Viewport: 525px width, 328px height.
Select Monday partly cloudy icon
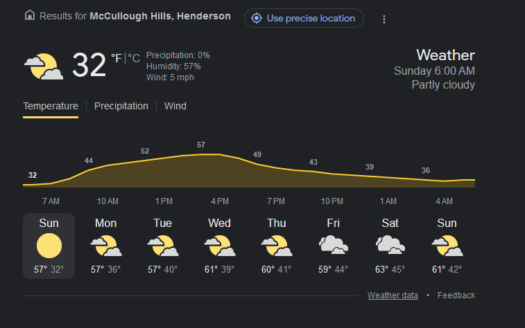click(x=106, y=246)
